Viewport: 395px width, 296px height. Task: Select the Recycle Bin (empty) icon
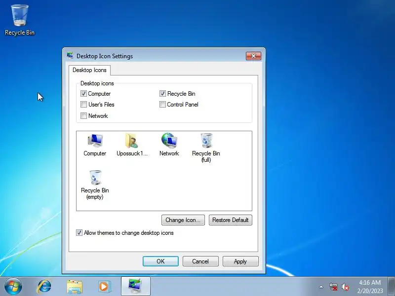[95, 185]
